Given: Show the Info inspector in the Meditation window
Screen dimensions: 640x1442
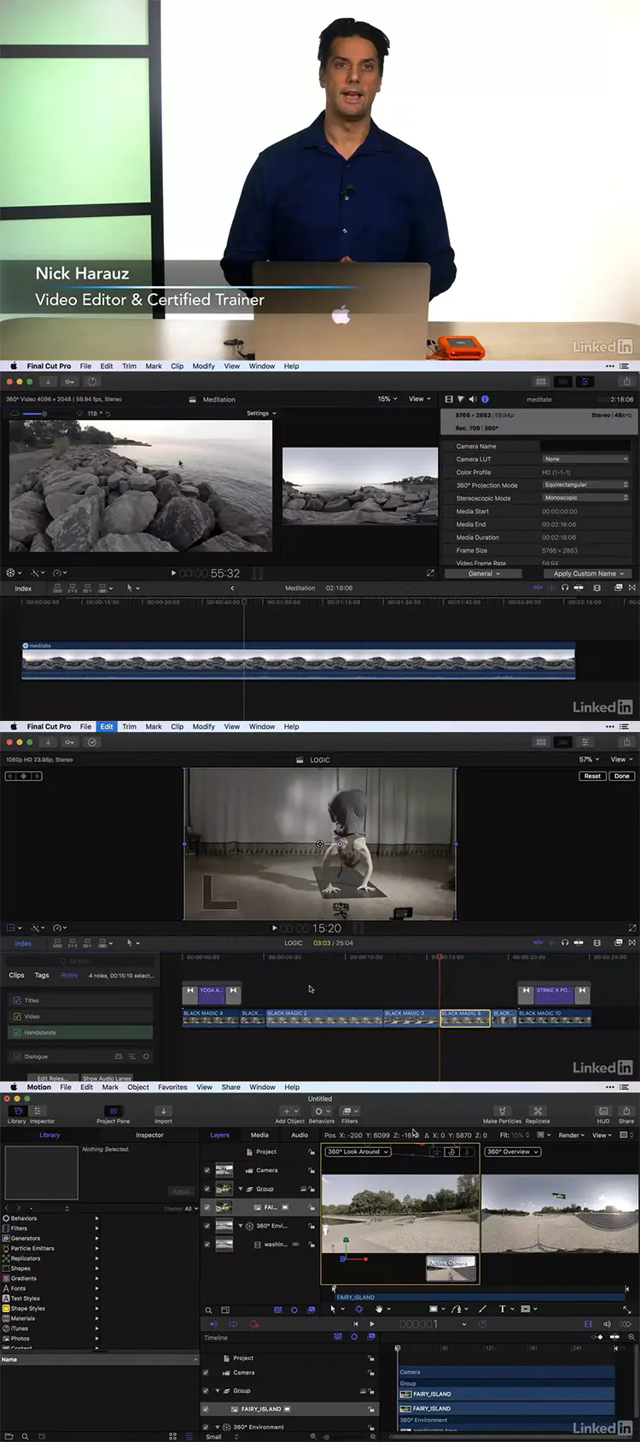Looking at the screenshot, I should point(485,399).
